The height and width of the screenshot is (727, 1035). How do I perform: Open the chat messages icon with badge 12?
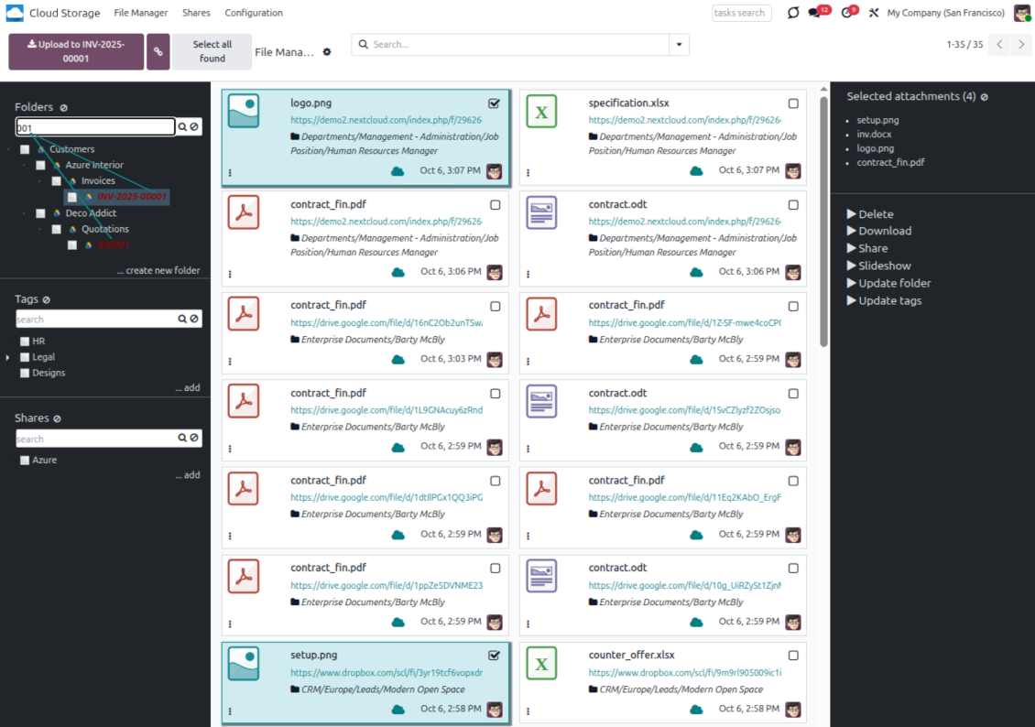point(814,13)
